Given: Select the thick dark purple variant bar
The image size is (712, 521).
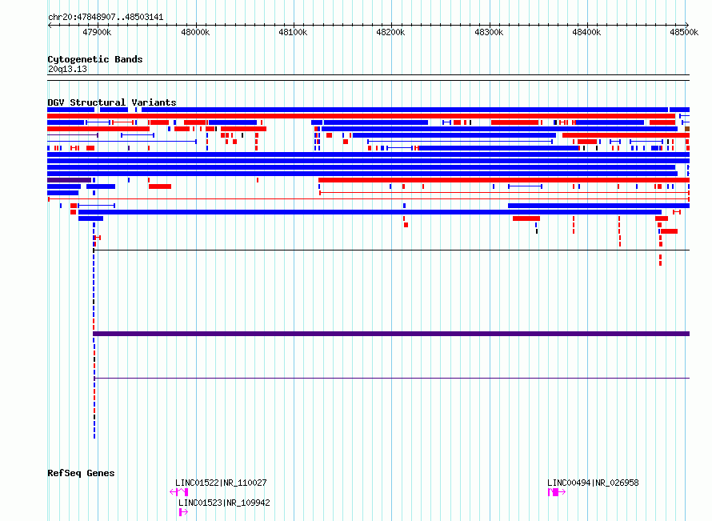Looking at the screenshot, I should pos(391,334).
